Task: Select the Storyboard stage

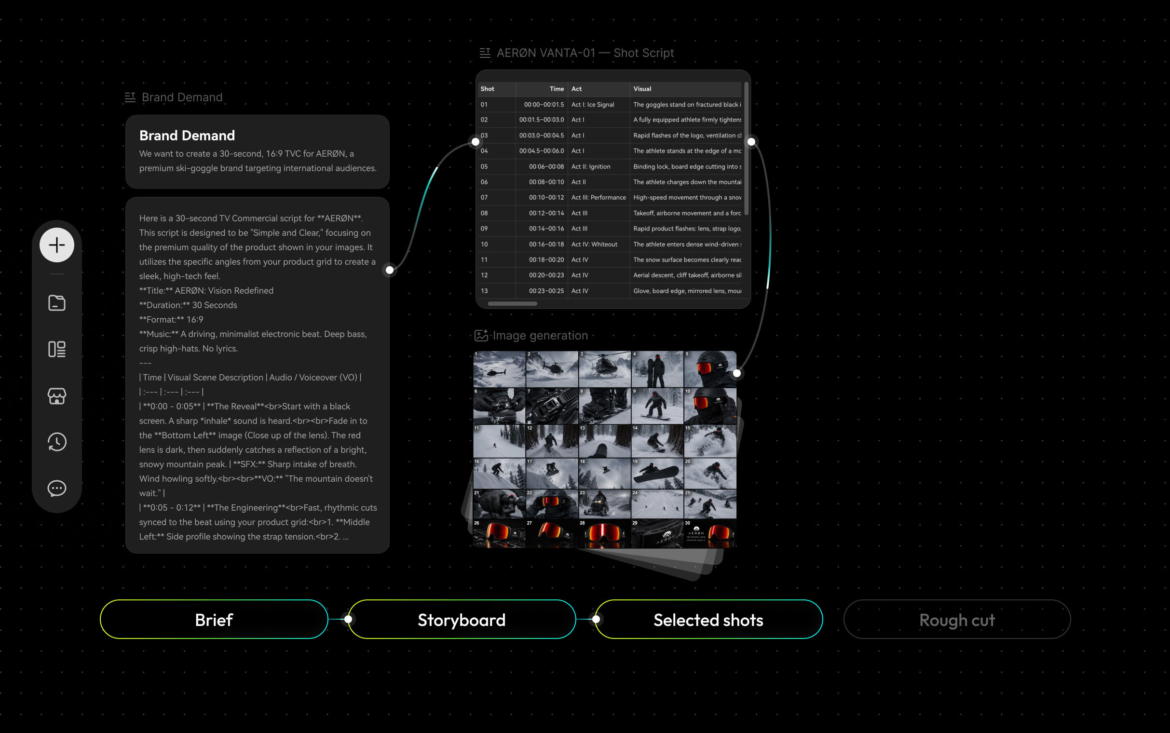Action: tap(462, 620)
